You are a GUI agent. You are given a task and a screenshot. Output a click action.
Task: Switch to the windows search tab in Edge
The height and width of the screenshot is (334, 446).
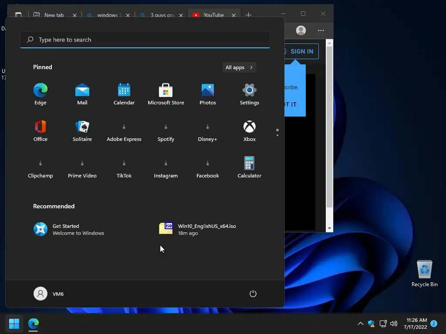tap(108, 15)
